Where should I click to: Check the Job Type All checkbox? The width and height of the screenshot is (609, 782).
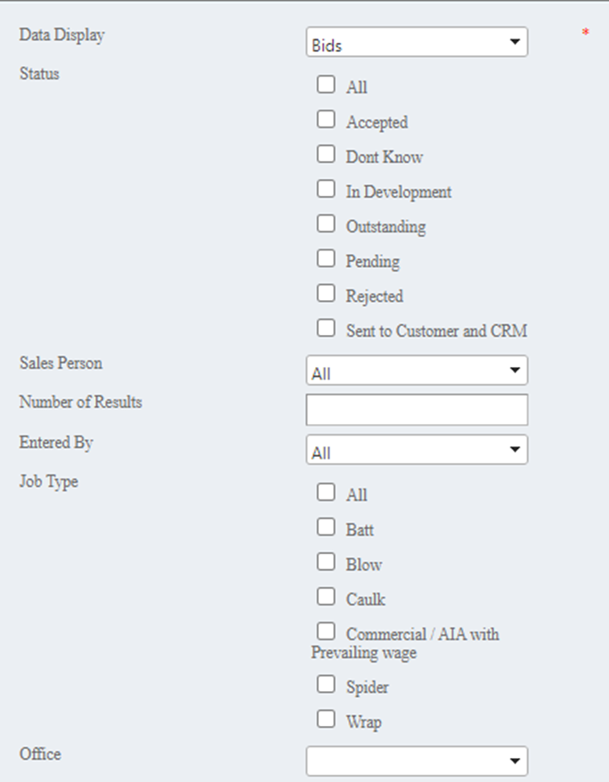(327, 493)
